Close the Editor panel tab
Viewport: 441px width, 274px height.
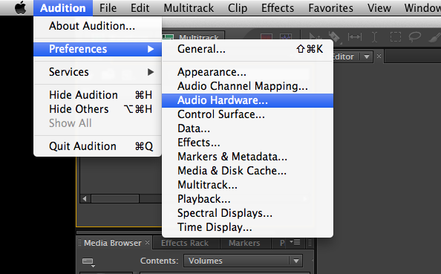379,56
